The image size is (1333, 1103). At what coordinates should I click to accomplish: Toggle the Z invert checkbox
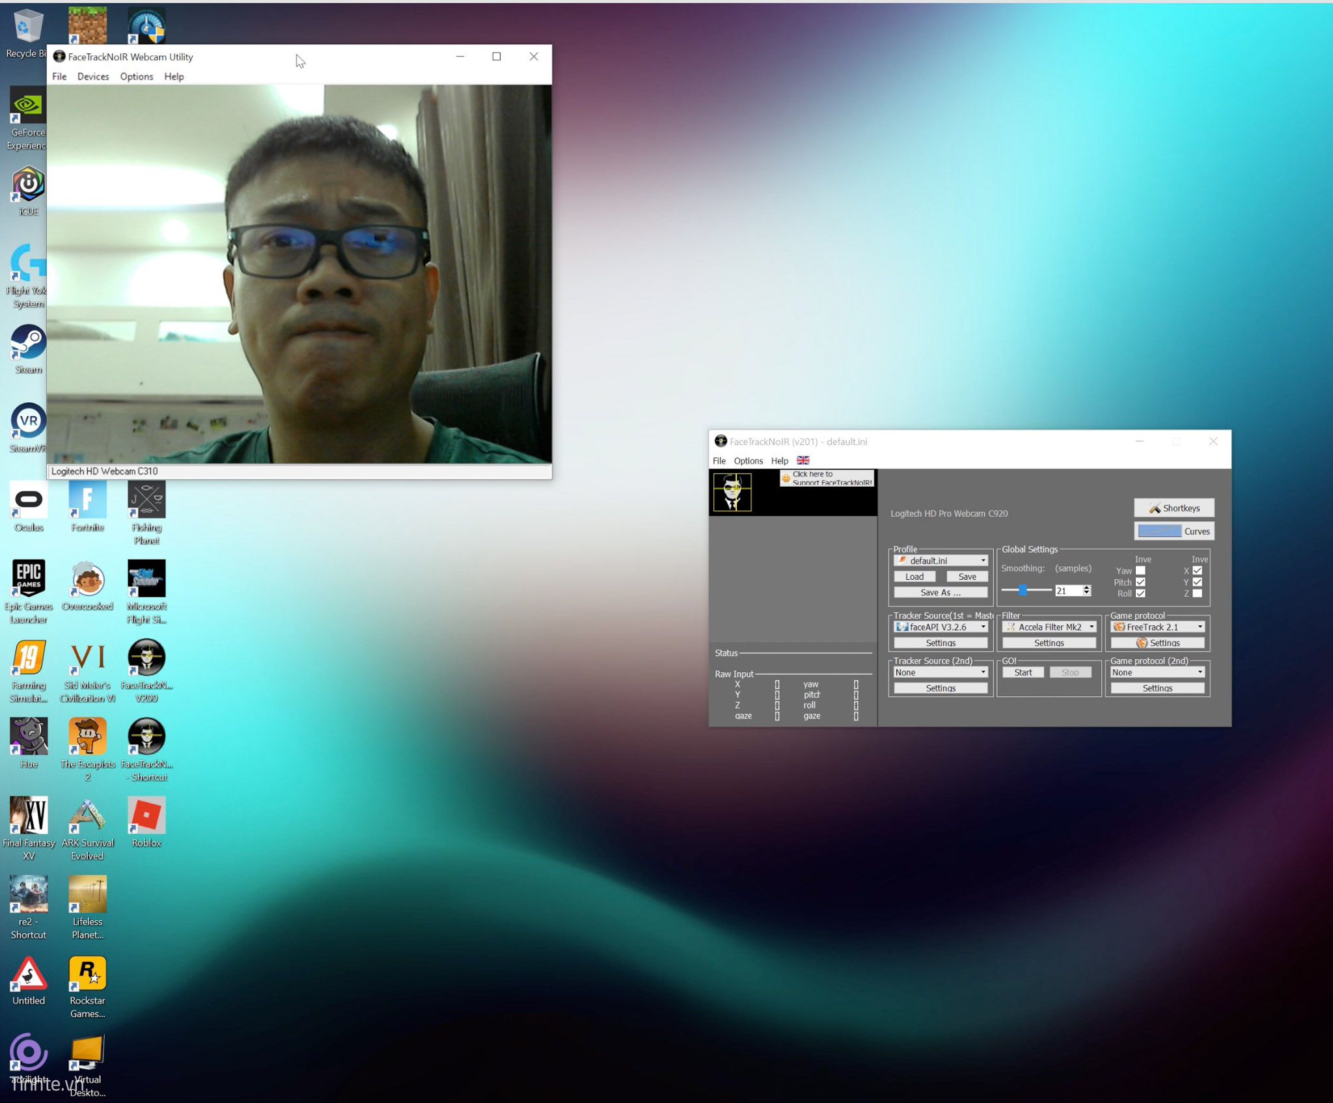click(1197, 593)
